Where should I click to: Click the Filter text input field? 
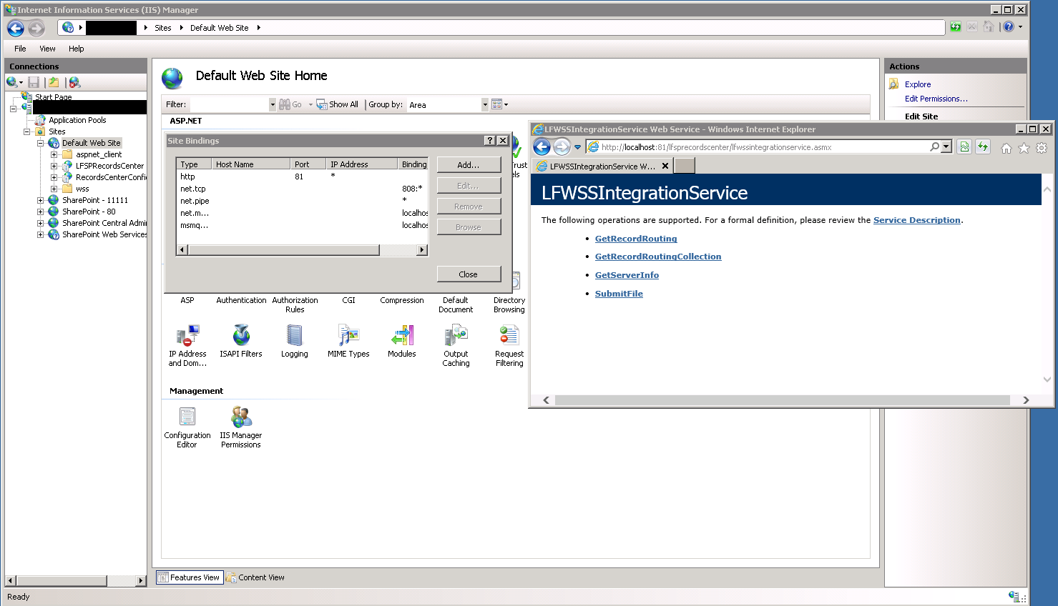click(229, 104)
